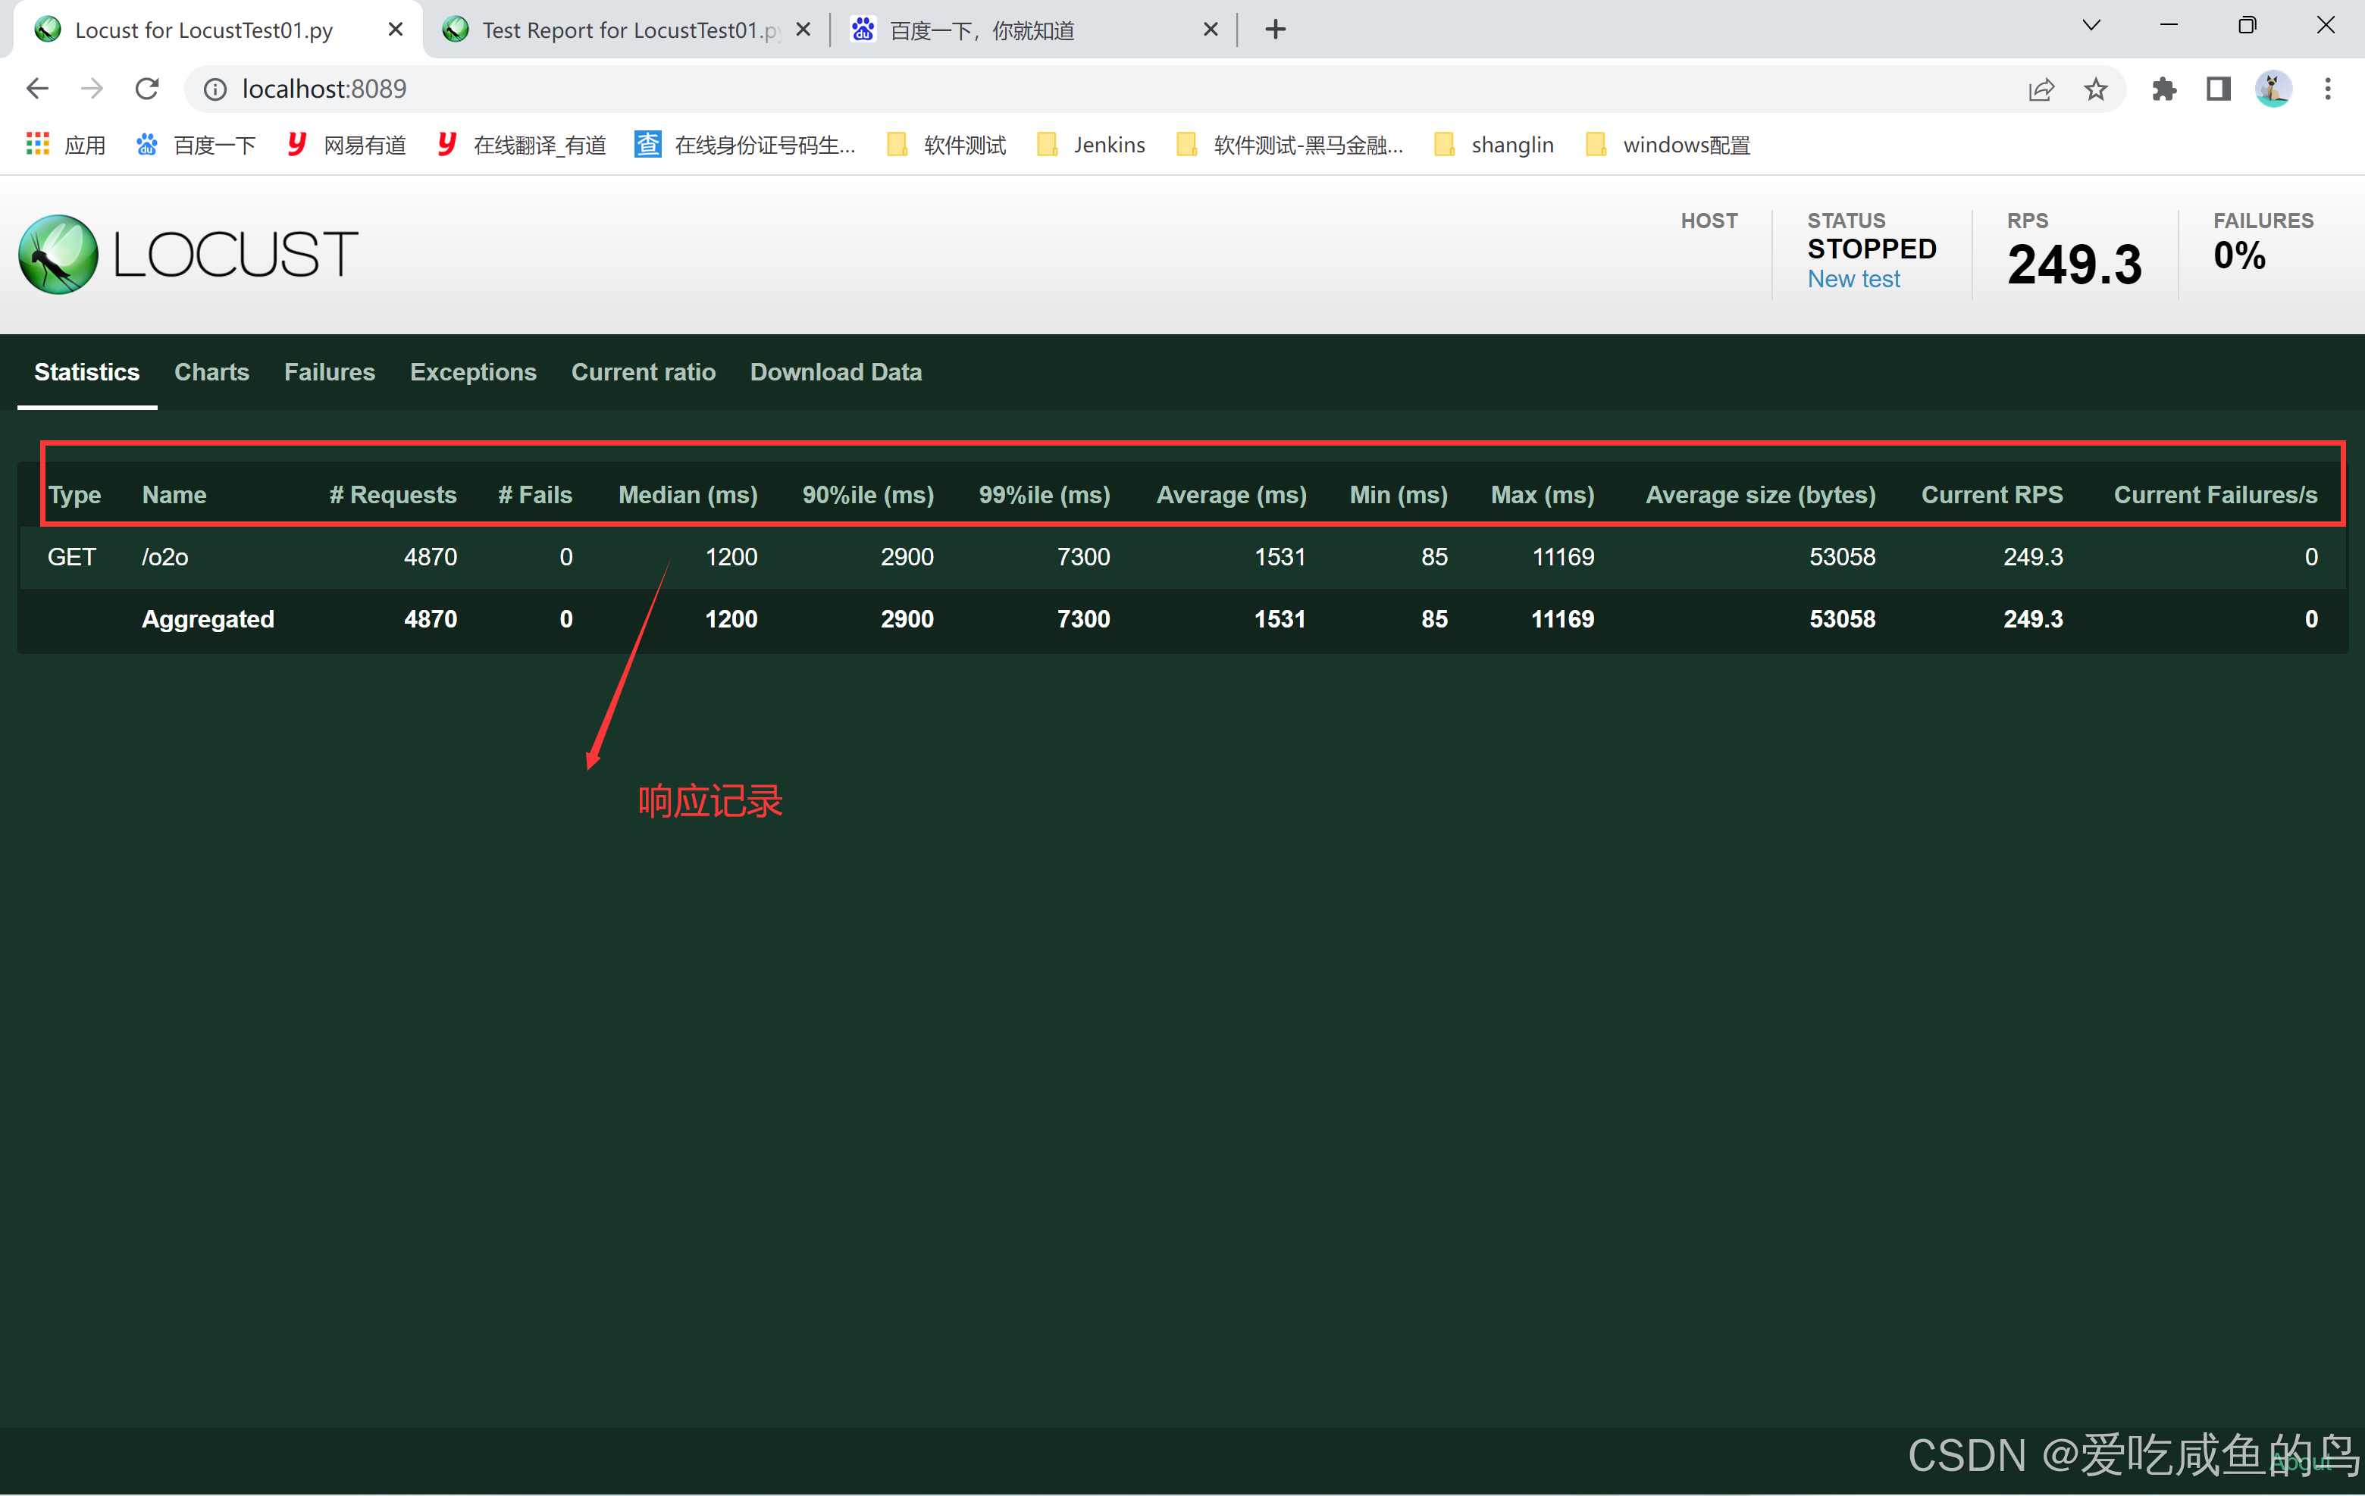The height and width of the screenshot is (1496, 2365).
Task: Click the New test link
Action: (1853, 279)
